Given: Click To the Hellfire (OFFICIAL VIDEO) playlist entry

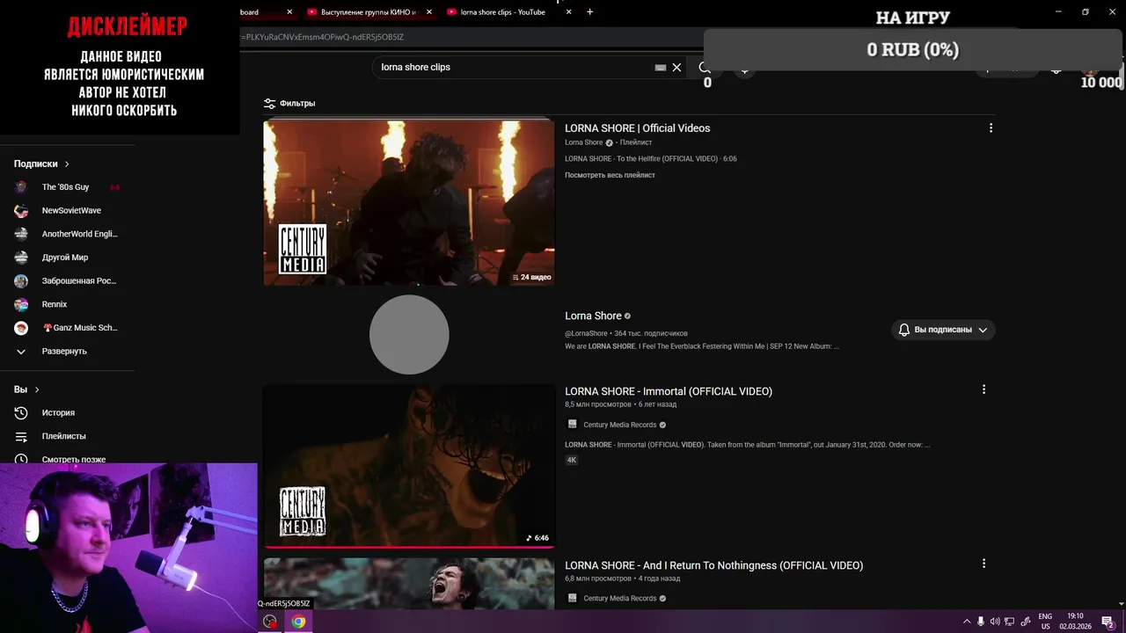Looking at the screenshot, I should [x=650, y=159].
